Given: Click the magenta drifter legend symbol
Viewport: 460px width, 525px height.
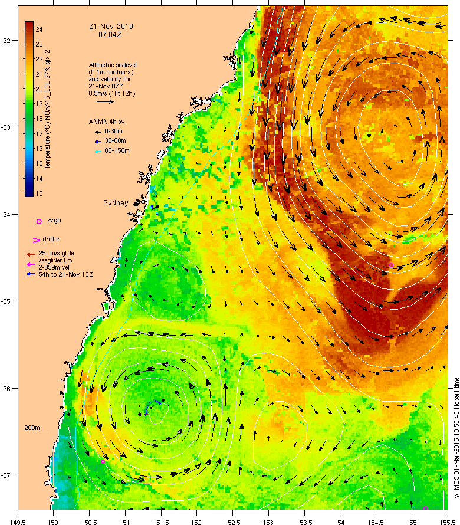Looking at the screenshot, I should tap(36, 240).
